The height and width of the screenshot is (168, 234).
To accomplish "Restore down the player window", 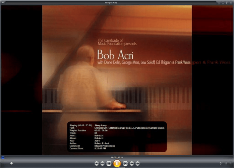I will point(227,3).
